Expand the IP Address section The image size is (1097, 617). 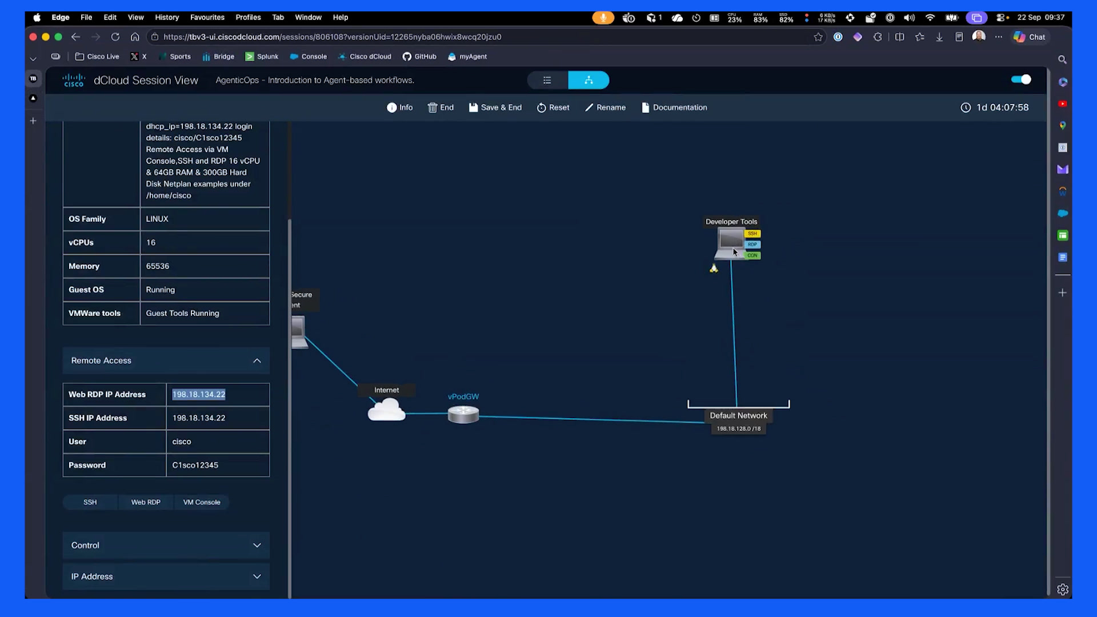coord(166,576)
